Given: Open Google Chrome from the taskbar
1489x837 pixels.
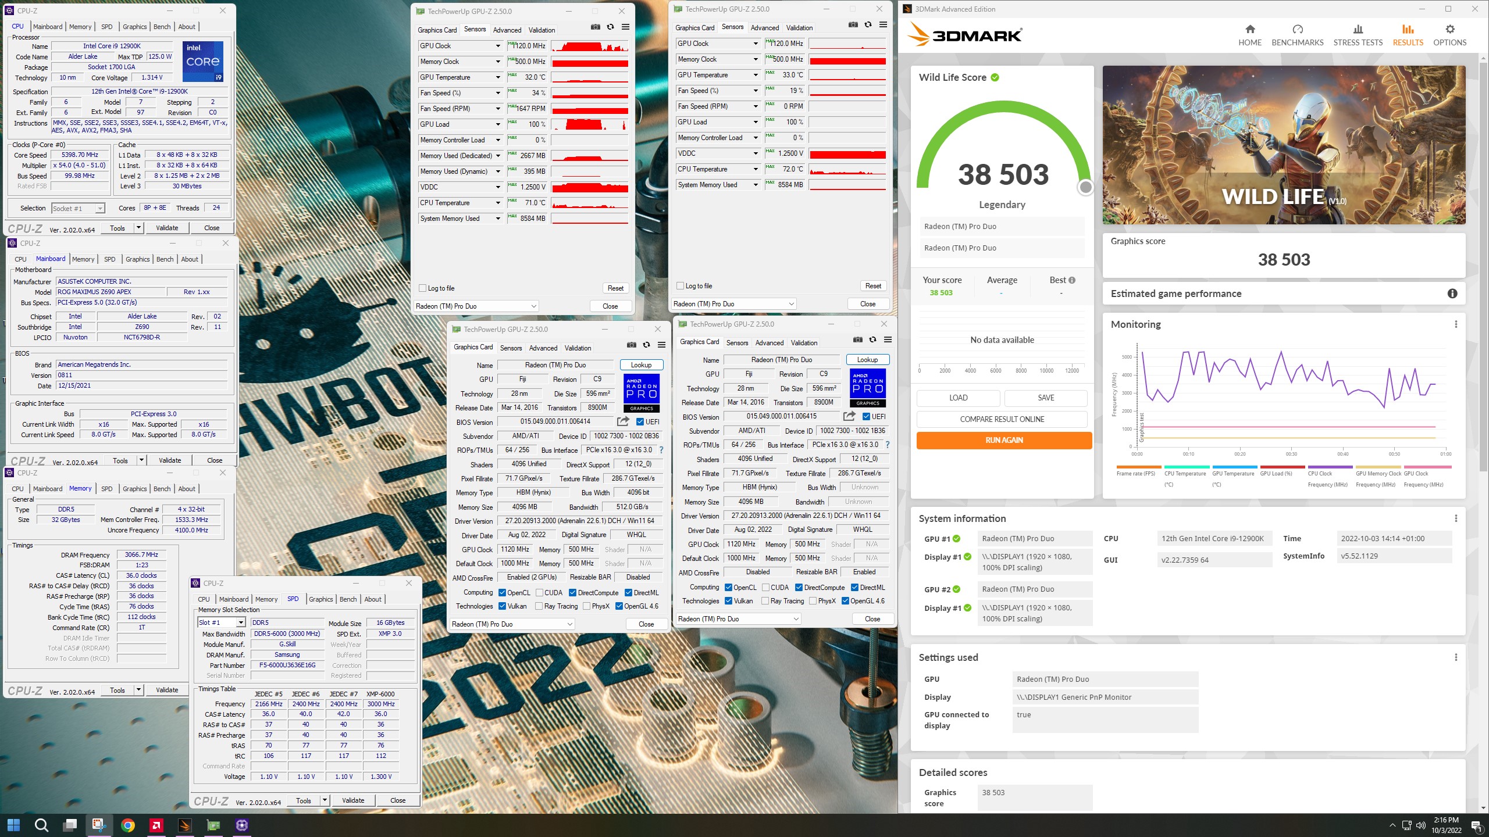Looking at the screenshot, I should coord(128,825).
